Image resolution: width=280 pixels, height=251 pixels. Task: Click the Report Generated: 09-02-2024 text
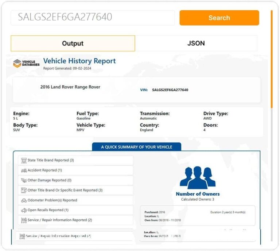[x=67, y=68]
